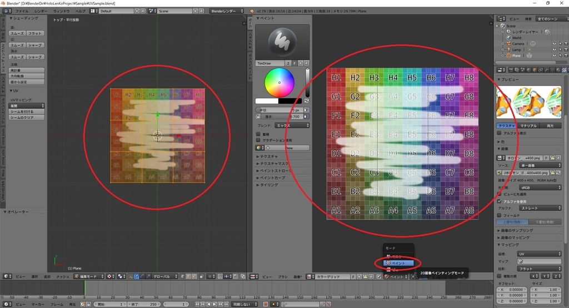Adjust the 強さ strength slider
This screenshot has height=308, width=569.
[282, 117]
